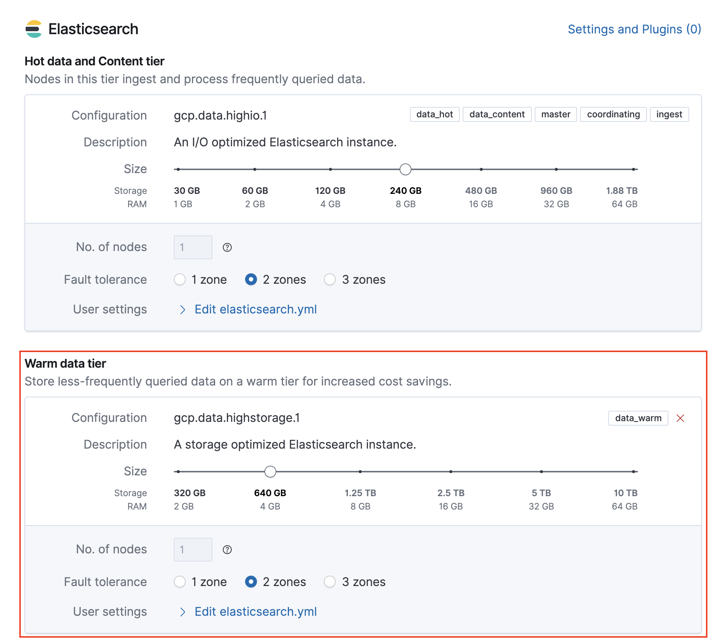
Task: Select 2 zones for warm tier fault tolerance
Action: [251, 582]
